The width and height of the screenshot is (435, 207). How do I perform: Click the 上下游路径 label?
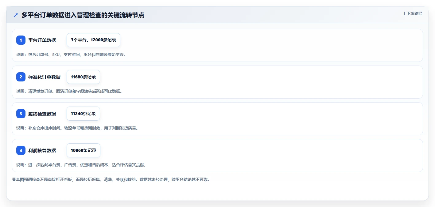412,13
